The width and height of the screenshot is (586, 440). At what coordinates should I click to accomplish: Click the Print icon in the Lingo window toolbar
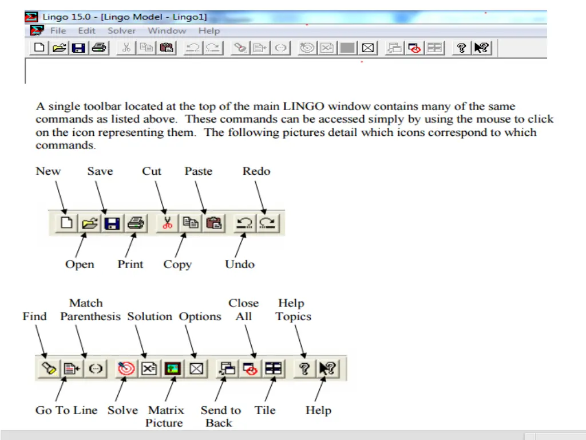(x=98, y=48)
